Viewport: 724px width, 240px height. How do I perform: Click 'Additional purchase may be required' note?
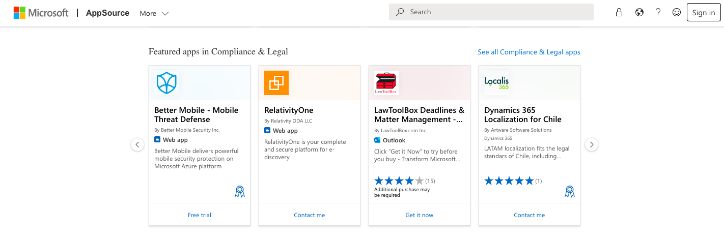click(x=402, y=192)
